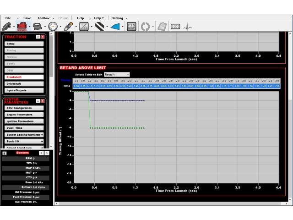
Task: Click the Offline status label
Action: [63, 18]
